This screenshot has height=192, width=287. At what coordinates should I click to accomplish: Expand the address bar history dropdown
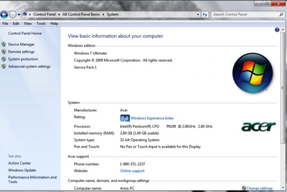[198, 14]
